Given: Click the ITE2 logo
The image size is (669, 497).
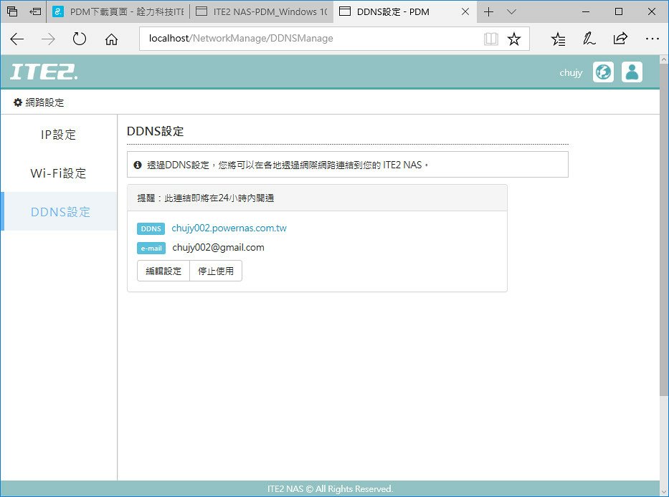Looking at the screenshot, I should tap(44, 72).
